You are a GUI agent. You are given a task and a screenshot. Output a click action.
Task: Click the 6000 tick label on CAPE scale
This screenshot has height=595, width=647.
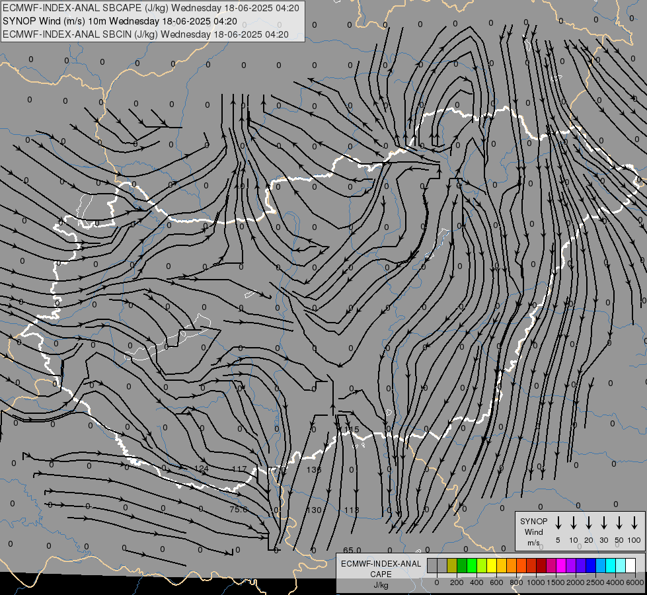(x=634, y=582)
